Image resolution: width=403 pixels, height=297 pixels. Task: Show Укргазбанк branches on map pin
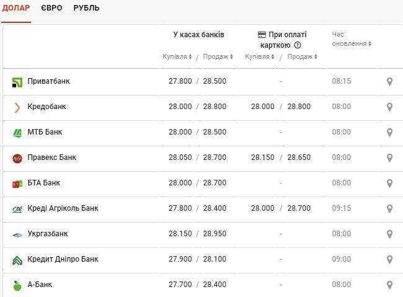coord(389,234)
